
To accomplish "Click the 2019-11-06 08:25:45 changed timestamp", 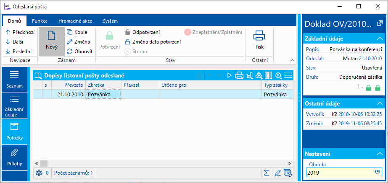I will point(360,124).
